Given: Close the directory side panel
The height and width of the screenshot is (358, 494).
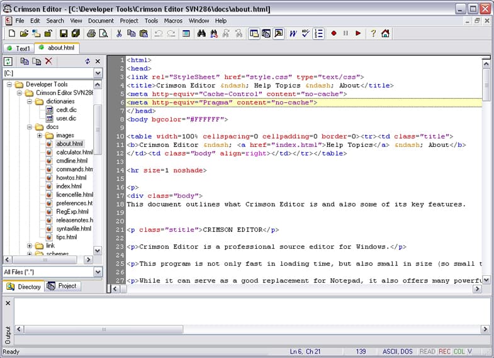Looking at the screenshot, I should click(x=98, y=62).
